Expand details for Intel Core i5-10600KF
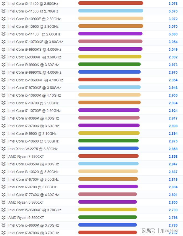183x236 pixels. coord(3,80)
